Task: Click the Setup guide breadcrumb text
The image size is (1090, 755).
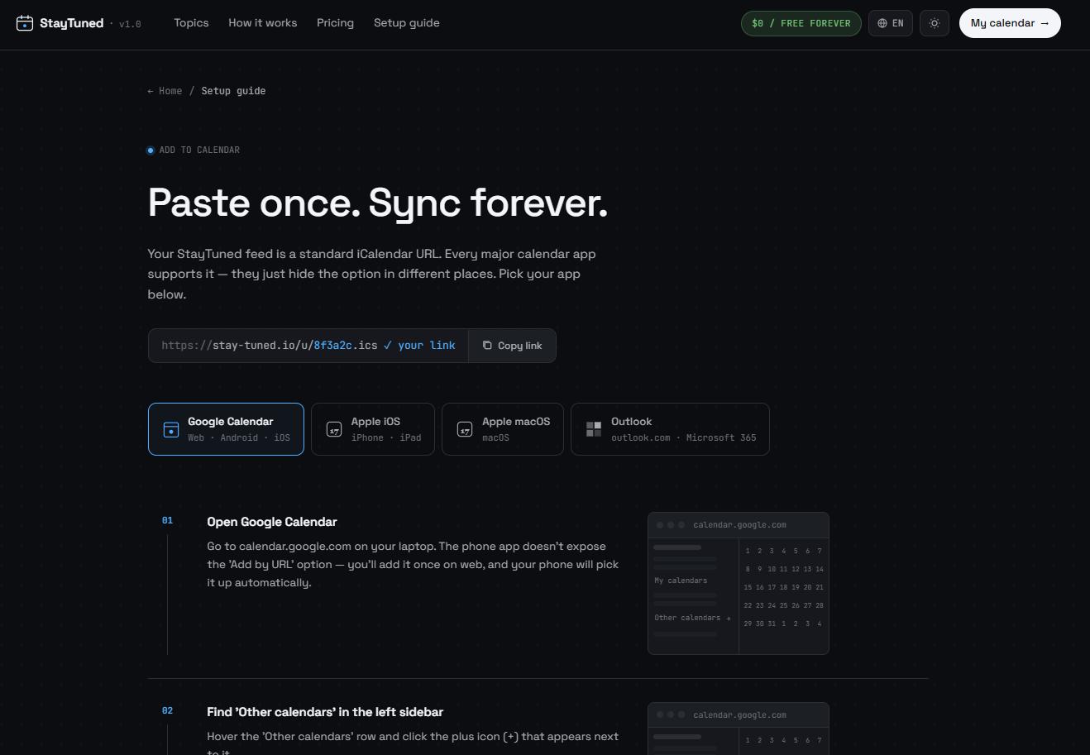Action: (x=233, y=91)
